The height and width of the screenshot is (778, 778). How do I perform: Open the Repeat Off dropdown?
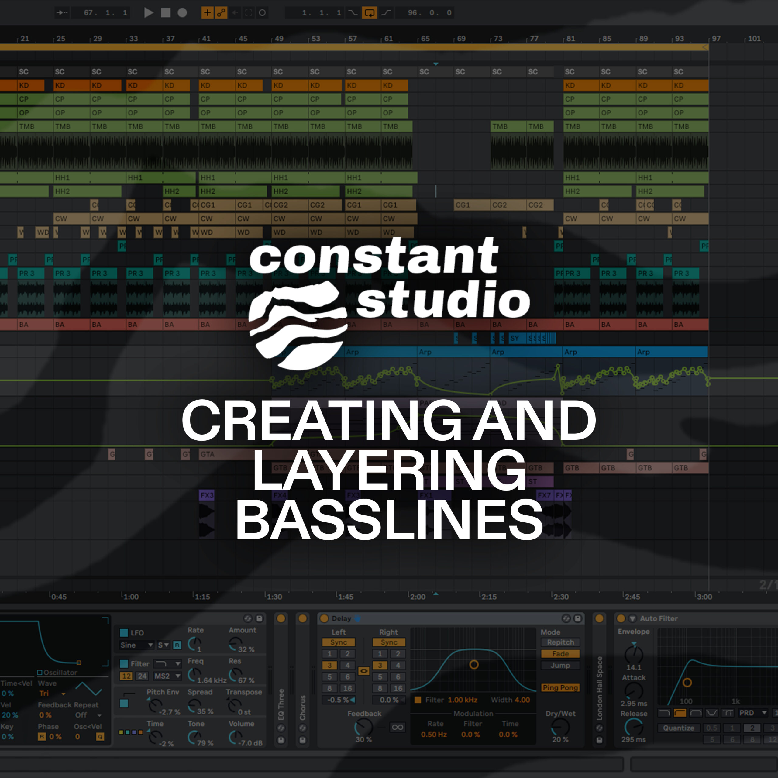(x=88, y=715)
